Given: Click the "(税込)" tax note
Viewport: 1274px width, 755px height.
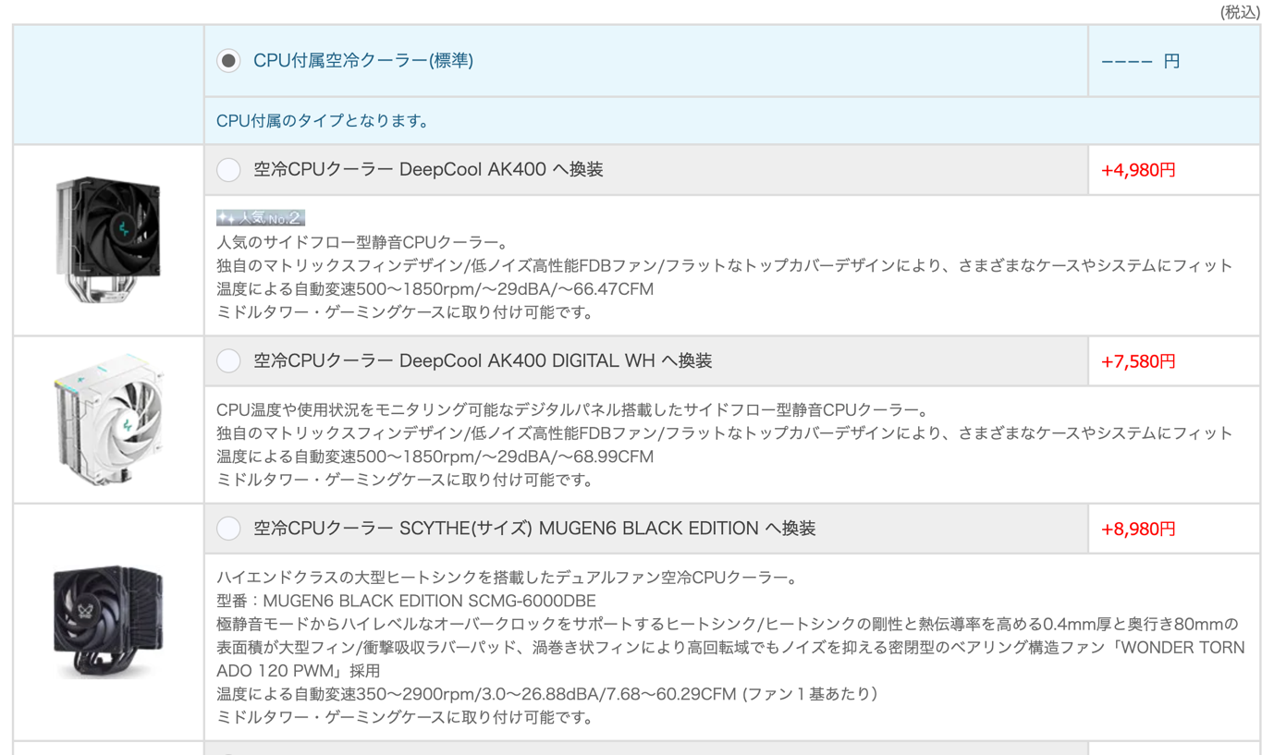Looking at the screenshot, I should click(x=1240, y=12).
